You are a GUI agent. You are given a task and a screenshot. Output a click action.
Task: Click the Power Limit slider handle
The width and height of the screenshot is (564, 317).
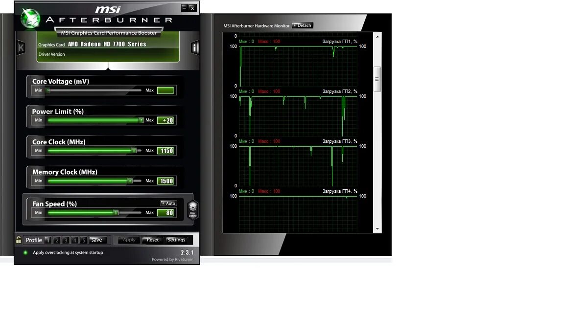click(141, 120)
